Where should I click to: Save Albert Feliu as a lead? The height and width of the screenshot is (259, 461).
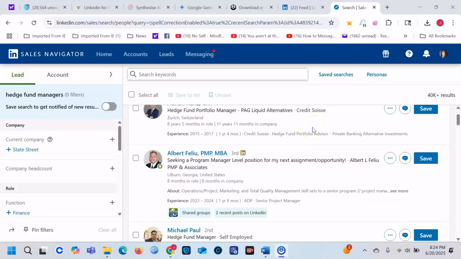coord(426,158)
